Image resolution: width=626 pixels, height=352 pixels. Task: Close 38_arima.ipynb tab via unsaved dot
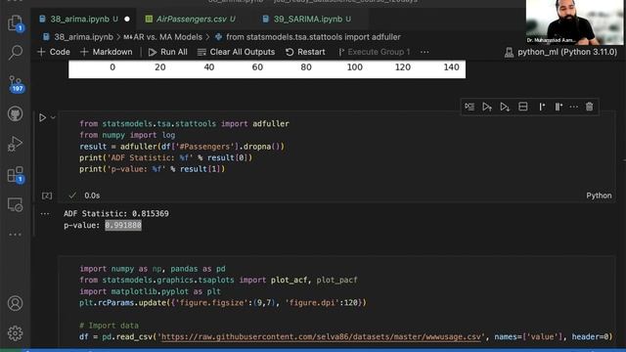tap(127, 19)
